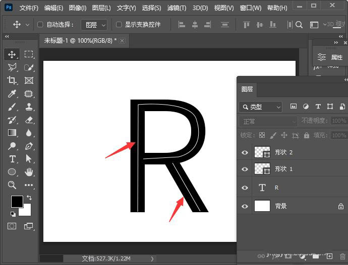The height and width of the screenshot is (265, 348).
Task: Enable the 显示变换控件 checkbox
Action: pyautogui.click(x=119, y=24)
